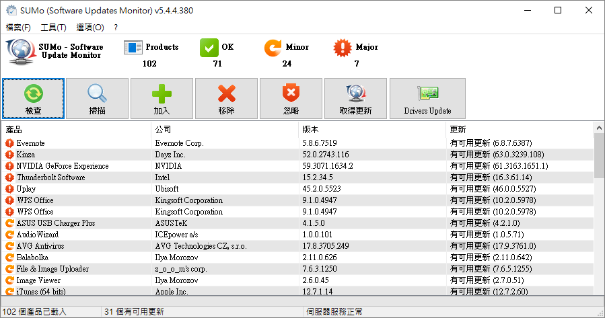Click the orange Minor updates icon
This screenshot has height=318, width=605.
point(273,48)
